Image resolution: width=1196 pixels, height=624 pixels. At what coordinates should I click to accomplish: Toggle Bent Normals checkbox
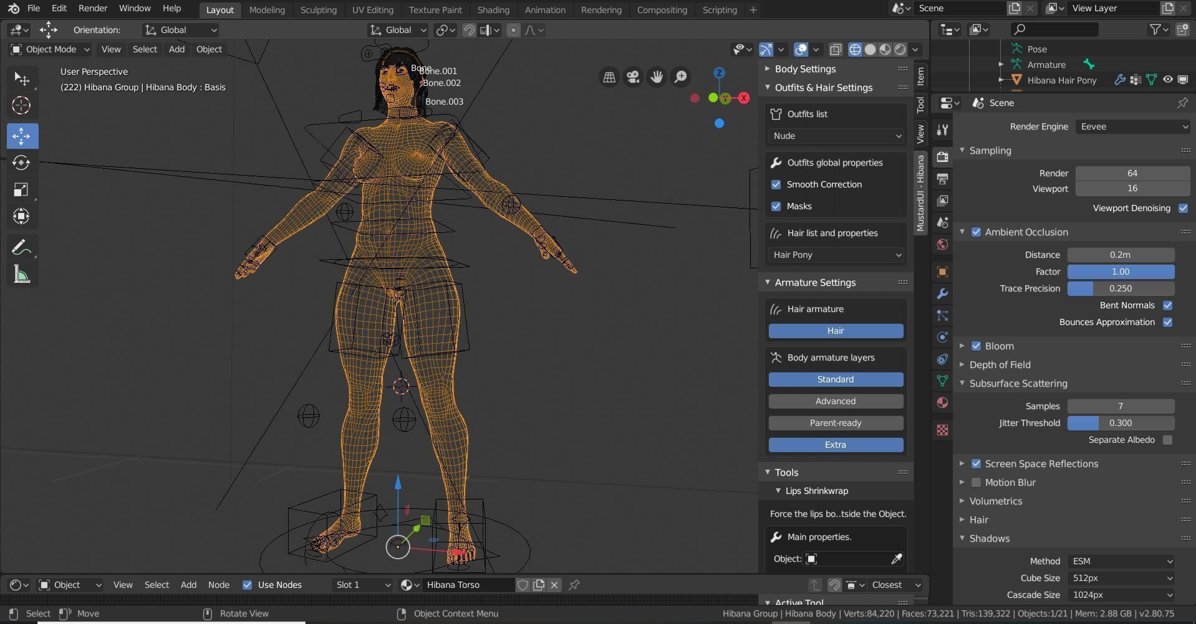tap(1167, 305)
